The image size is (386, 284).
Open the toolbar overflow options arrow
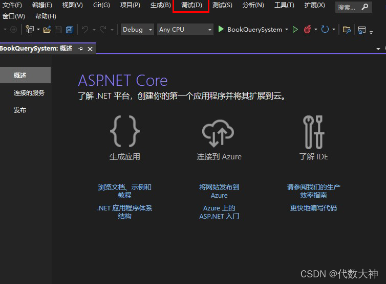pyautogui.click(x=371, y=32)
